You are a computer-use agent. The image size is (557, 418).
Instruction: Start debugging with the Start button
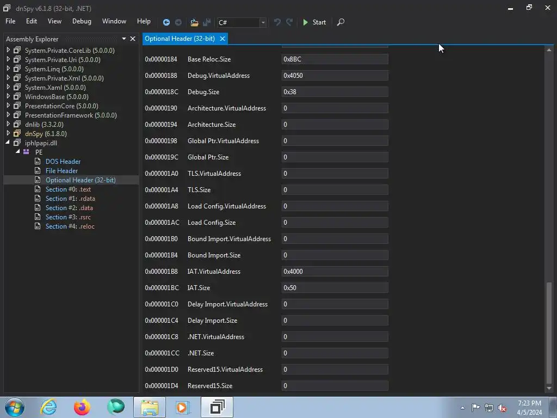tap(314, 22)
